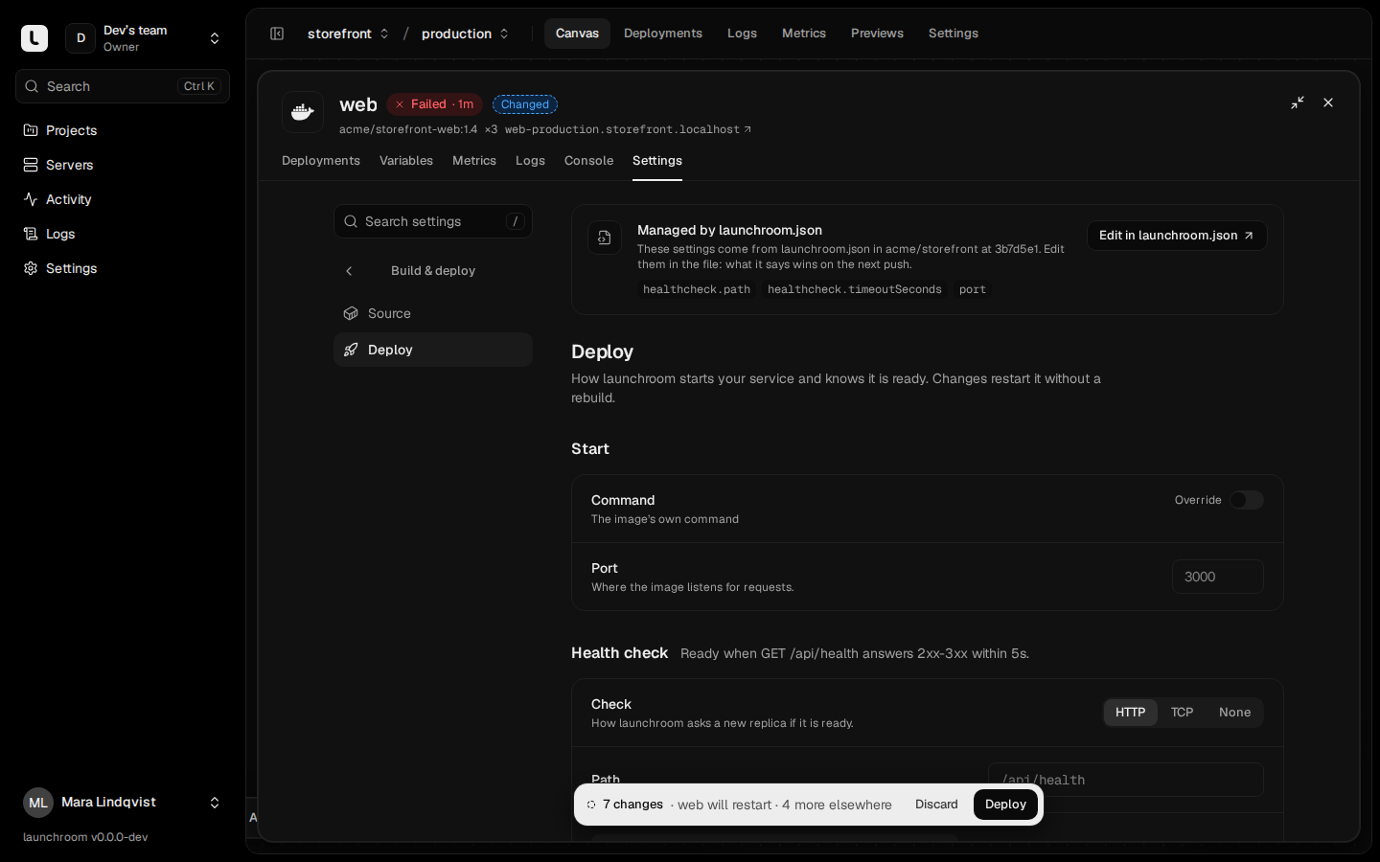Click the launchroom logo icon

click(34, 38)
